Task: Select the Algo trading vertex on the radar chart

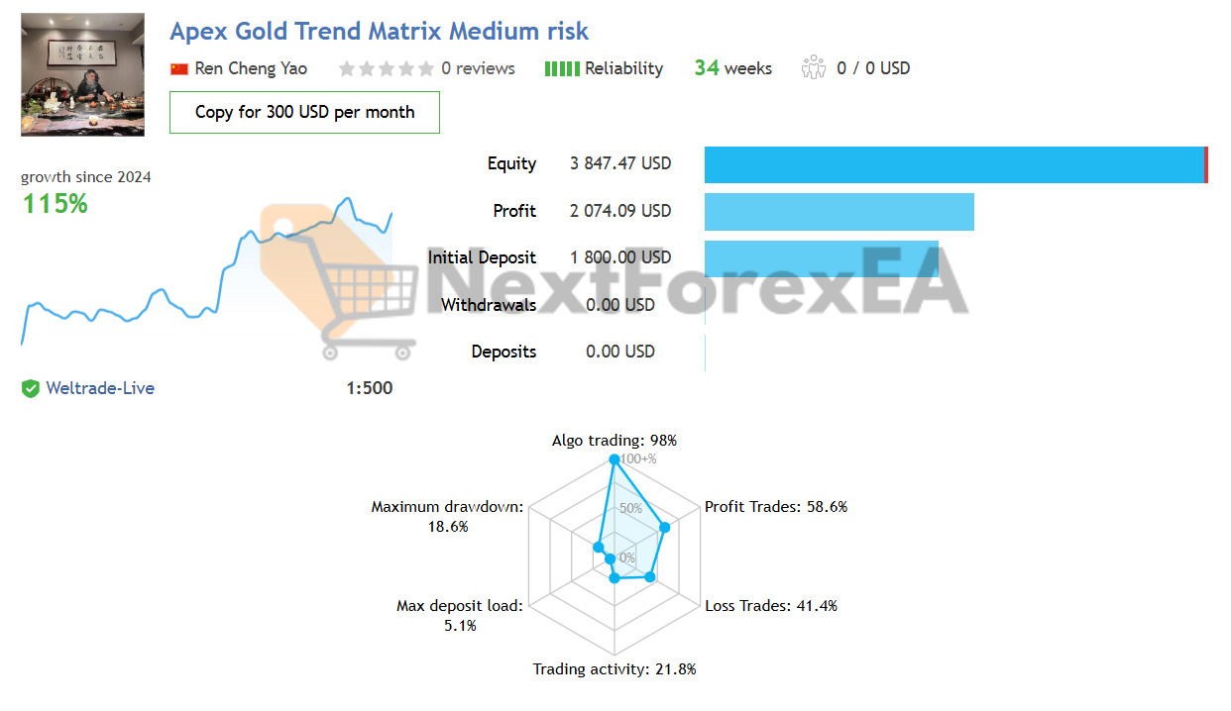Action: click(x=615, y=458)
